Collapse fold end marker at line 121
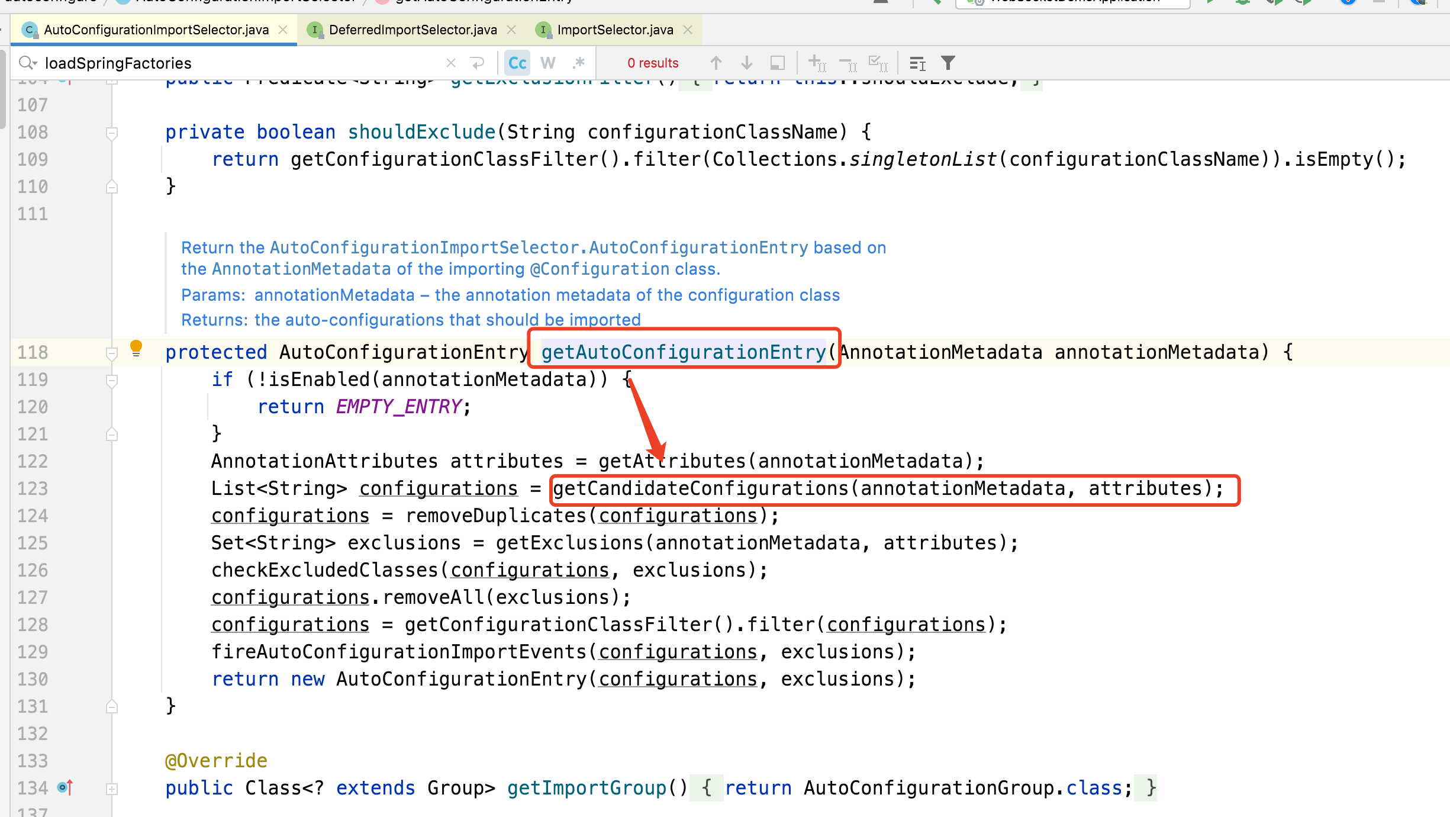Screen dimensions: 1450x817 pos(112,435)
